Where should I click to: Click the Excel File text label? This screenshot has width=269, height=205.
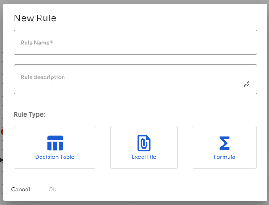coord(144,157)
